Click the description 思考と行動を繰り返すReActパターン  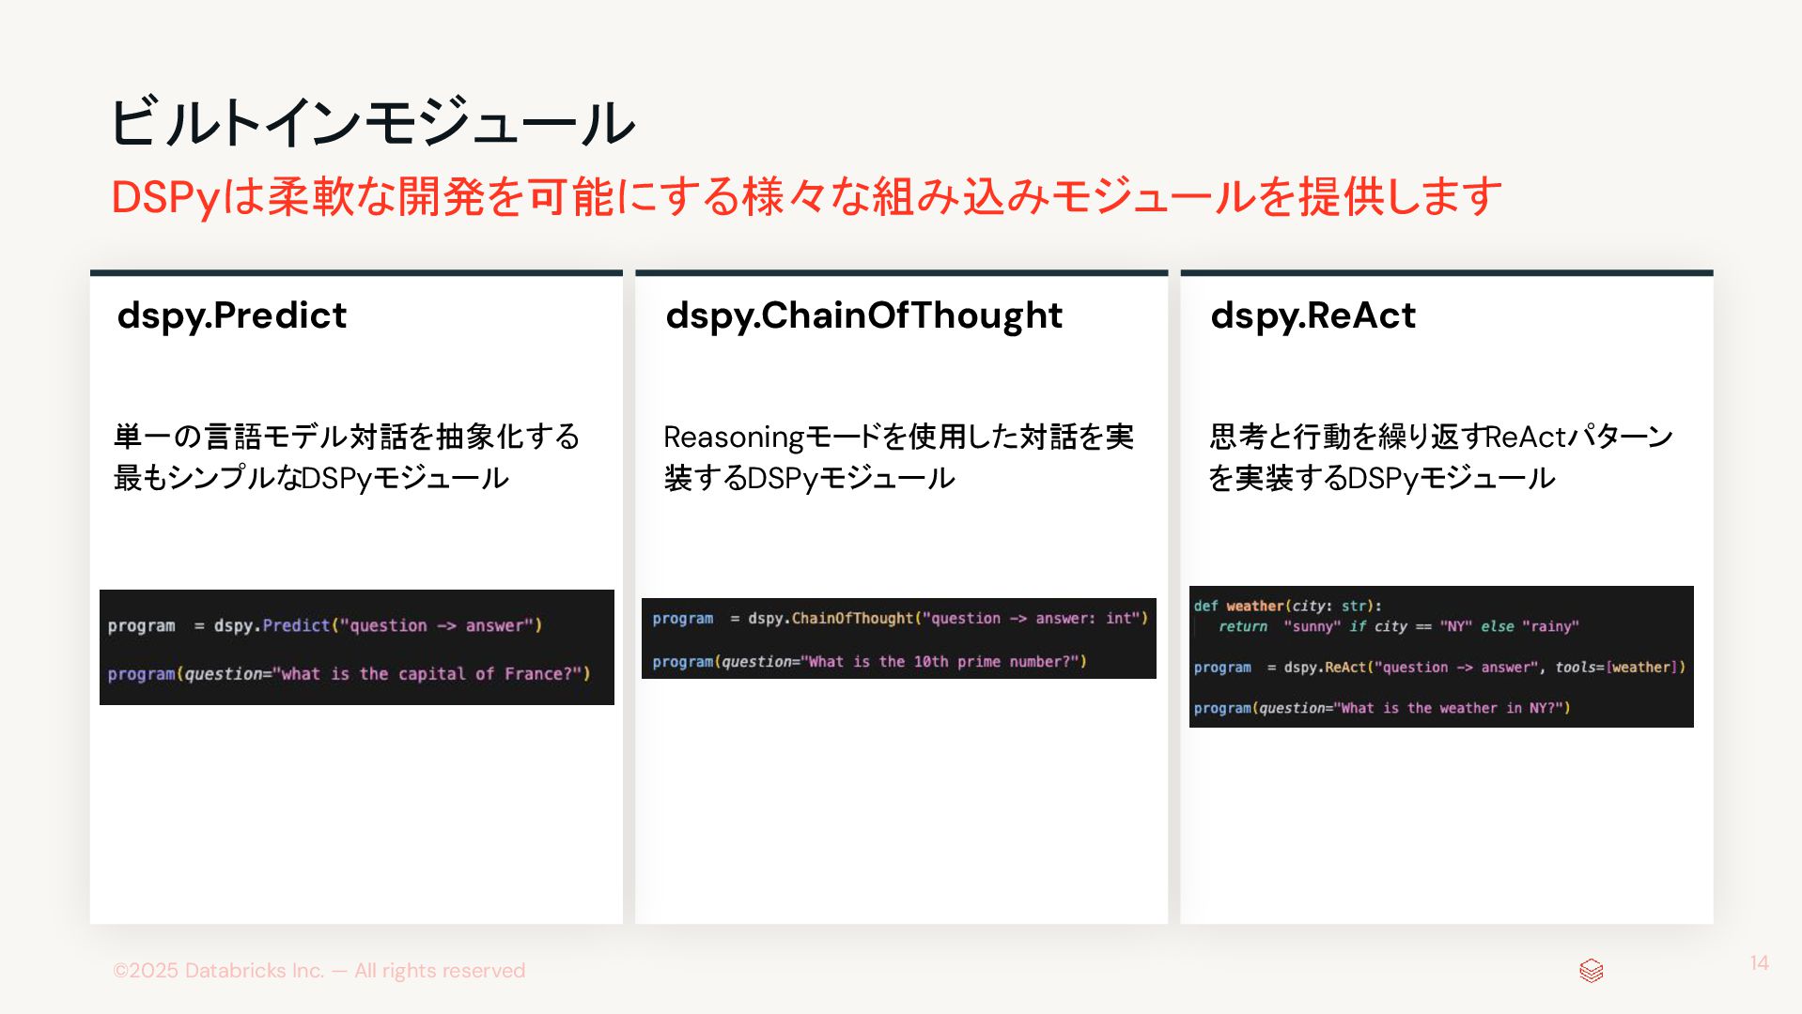click(1441, 437)
